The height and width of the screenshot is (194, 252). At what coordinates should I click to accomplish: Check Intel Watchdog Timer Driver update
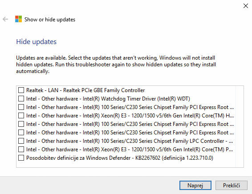[21, 99]
